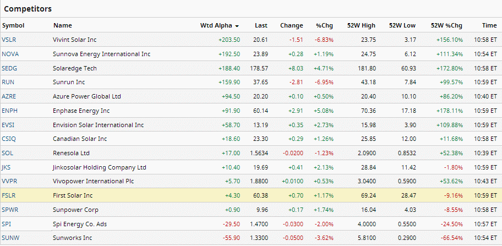This screenshot has width=502, height=246.
Task: Open the AZRE symbol link
Action: (x=9, y=96)
